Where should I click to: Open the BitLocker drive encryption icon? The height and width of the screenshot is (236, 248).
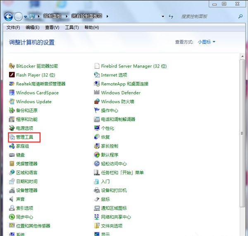point(12,66)
